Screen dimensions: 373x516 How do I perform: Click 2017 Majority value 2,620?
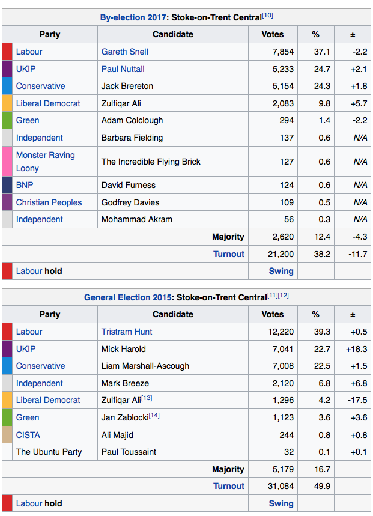284,237
